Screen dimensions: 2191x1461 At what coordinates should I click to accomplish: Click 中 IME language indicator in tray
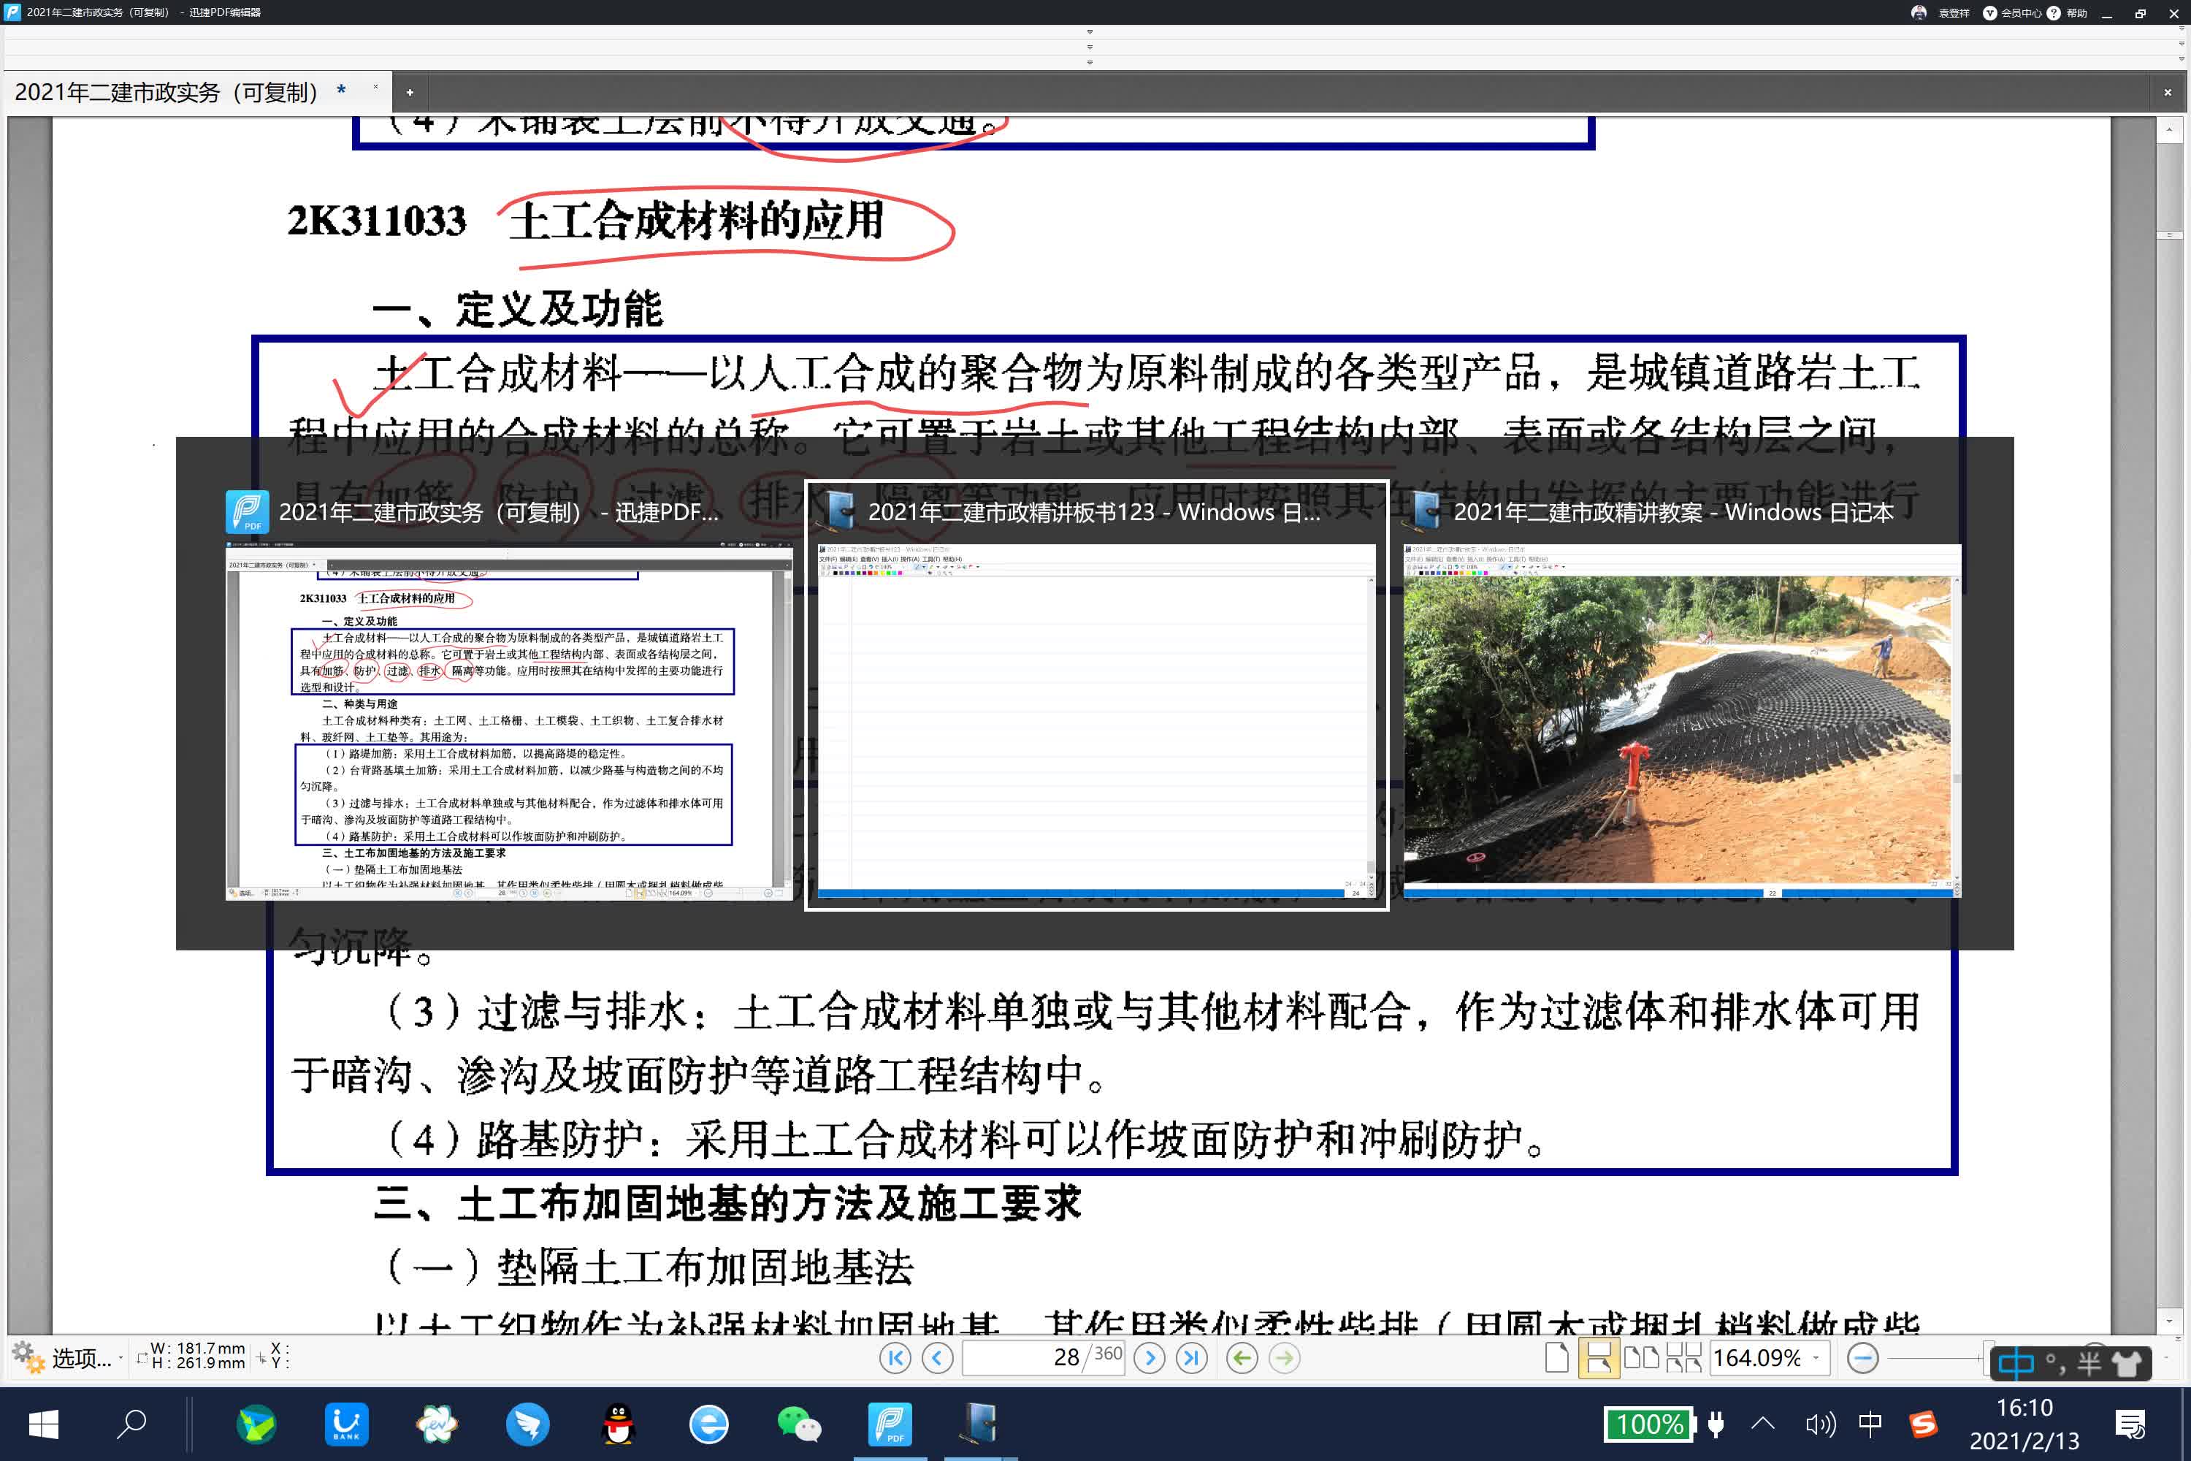point(1870,1424)
